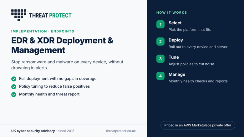Click 'Adjust policies to cut noise' text
This screenshot has height=137, width=244.
(x=191, y=64)
